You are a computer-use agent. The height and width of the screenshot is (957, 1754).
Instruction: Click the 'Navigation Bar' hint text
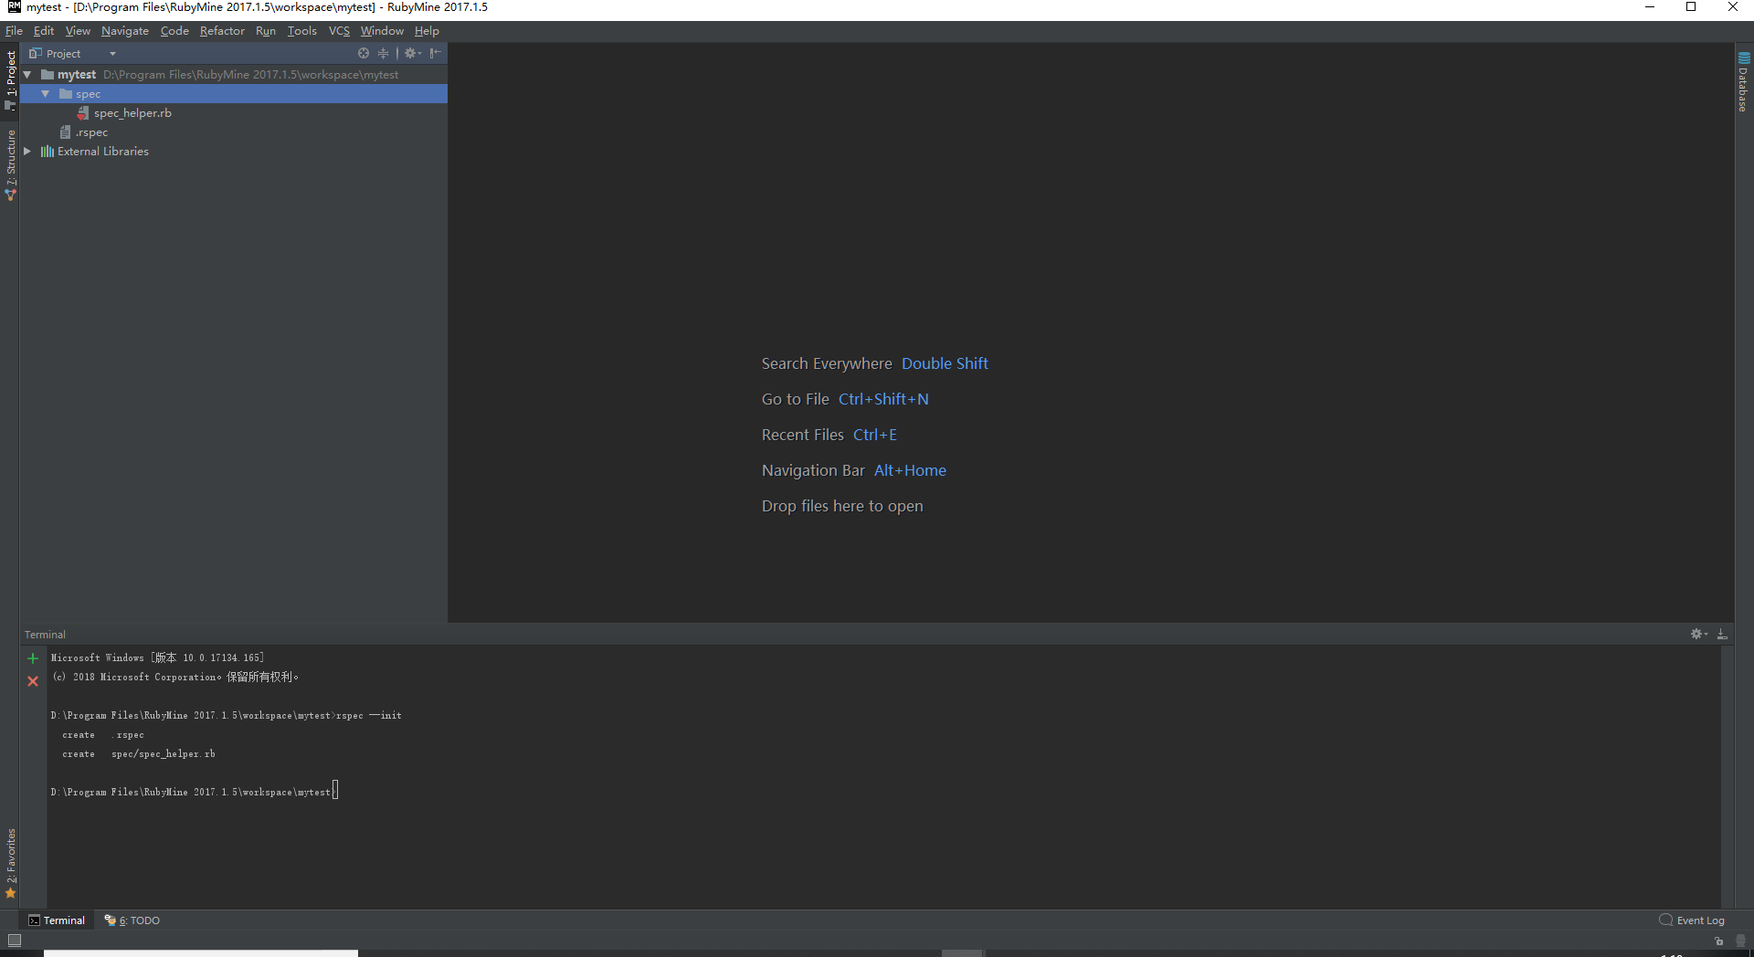pyautogui.click(x=813, y=470)
